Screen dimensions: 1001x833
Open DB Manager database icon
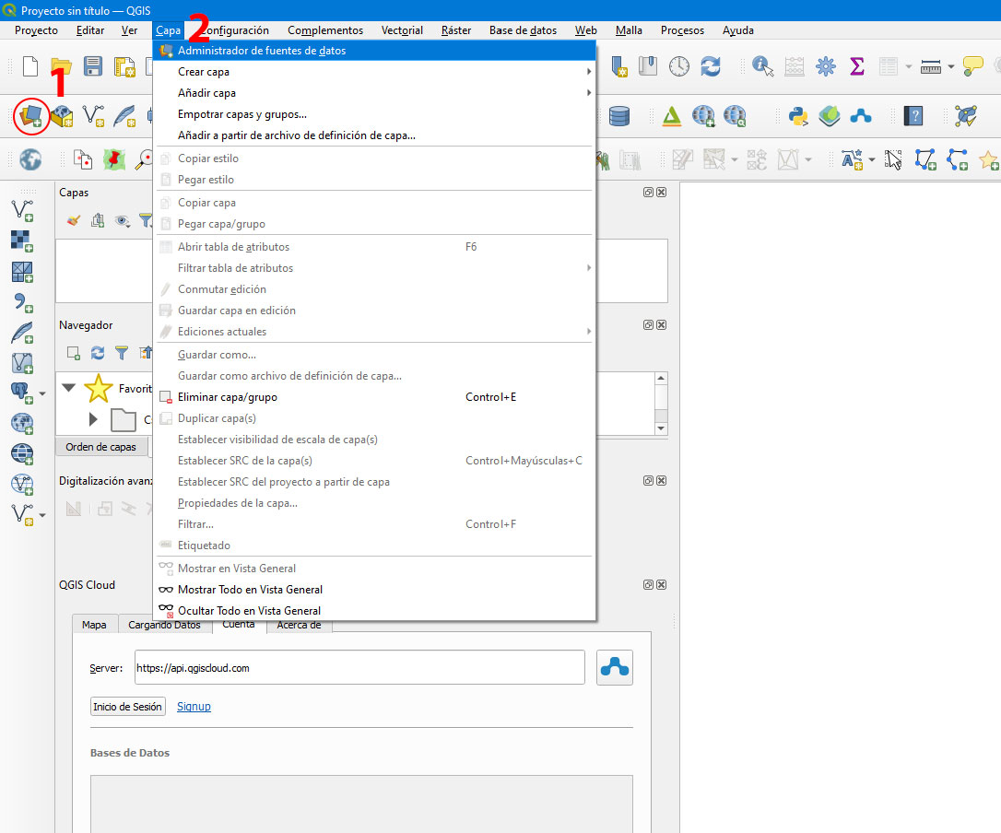pyautogui.click(x=619, y=116)
